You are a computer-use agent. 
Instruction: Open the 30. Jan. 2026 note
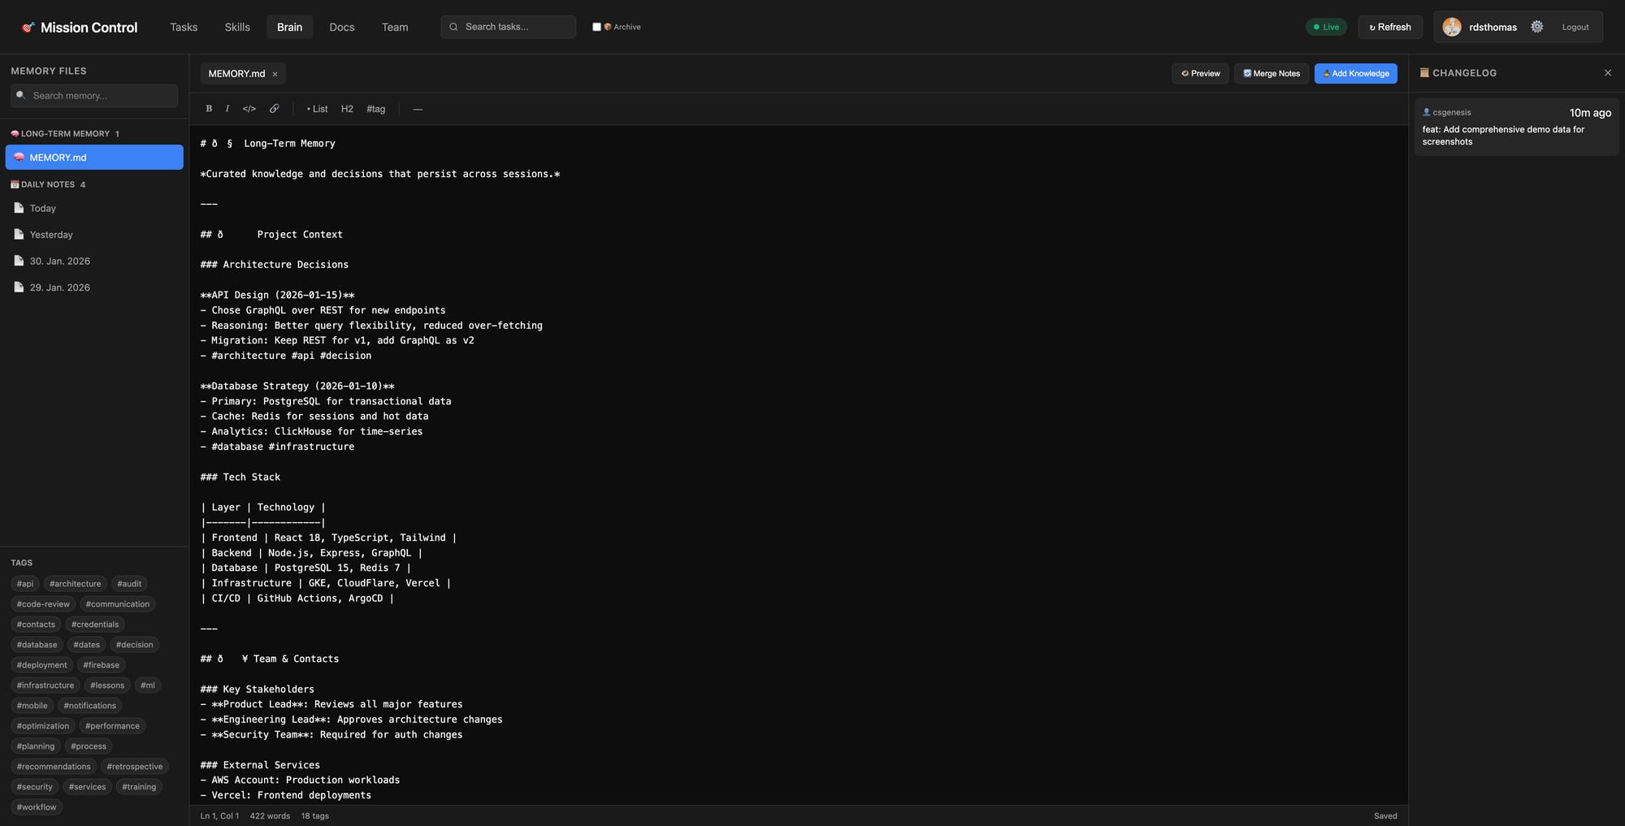94,261
